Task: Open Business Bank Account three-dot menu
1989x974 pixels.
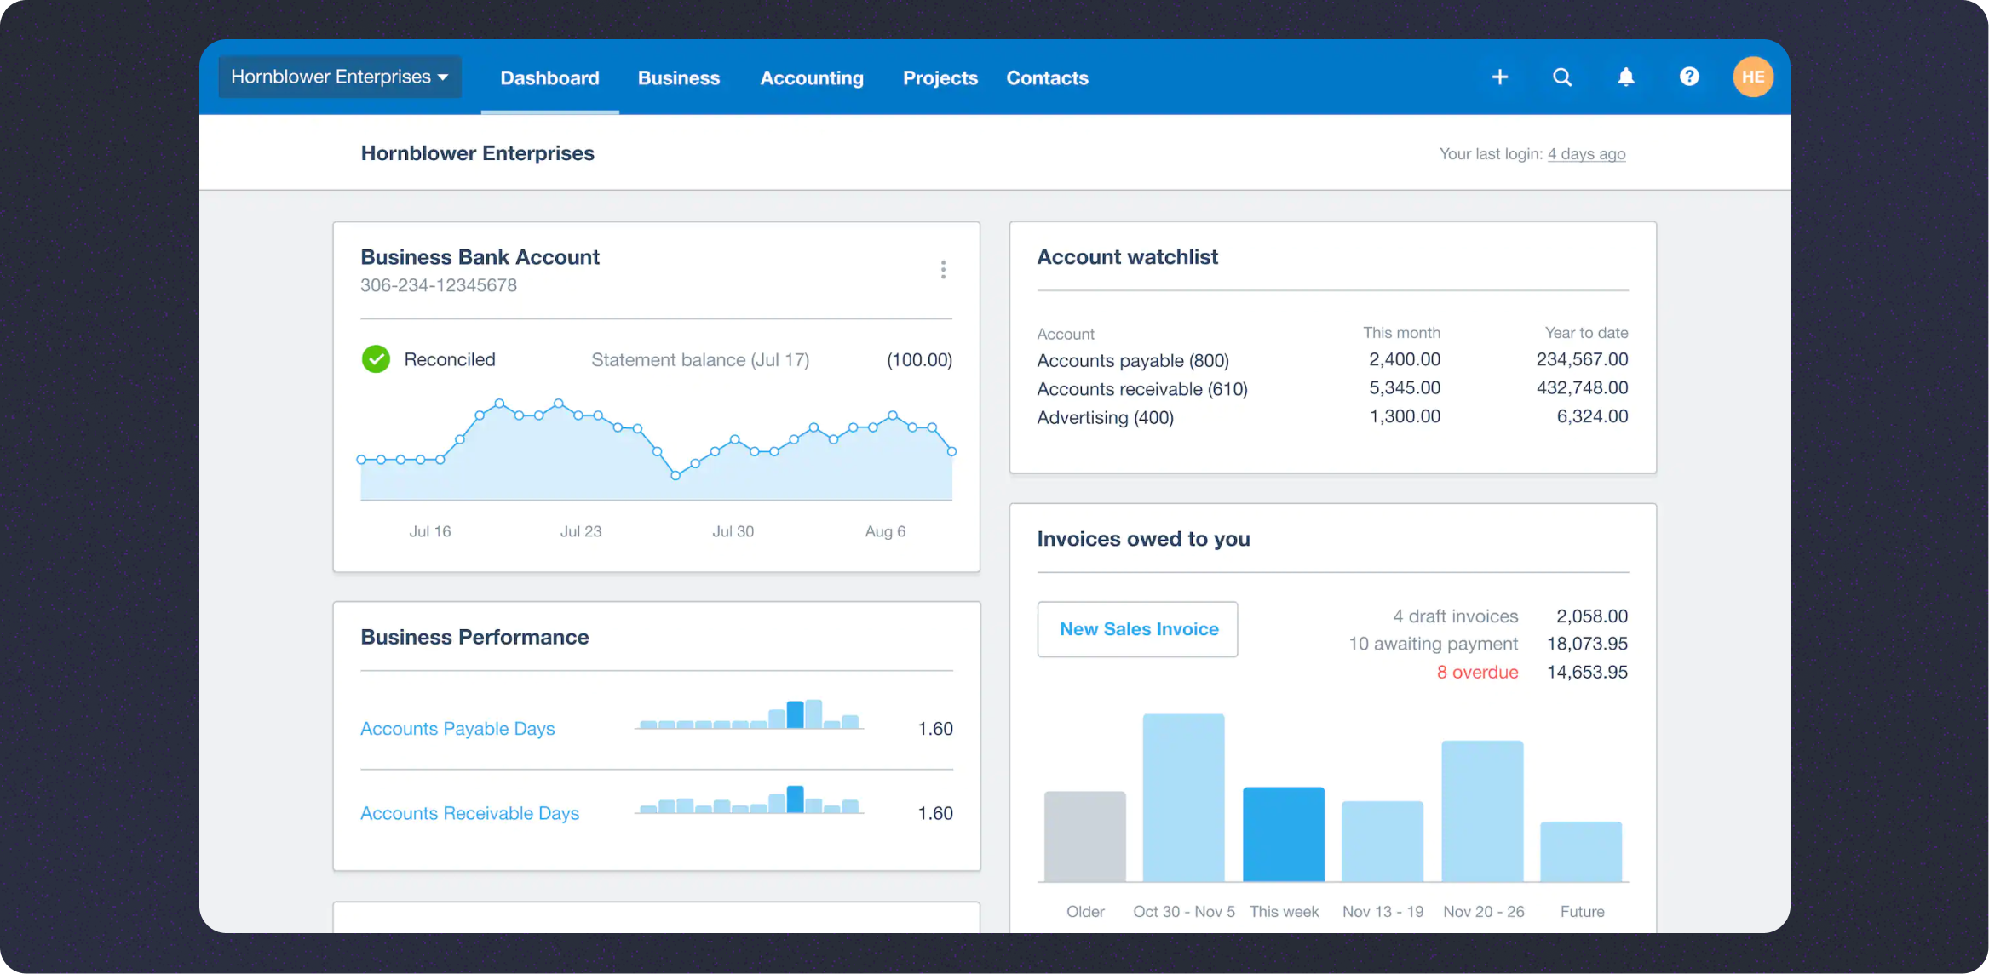Action: click(943, 270)
